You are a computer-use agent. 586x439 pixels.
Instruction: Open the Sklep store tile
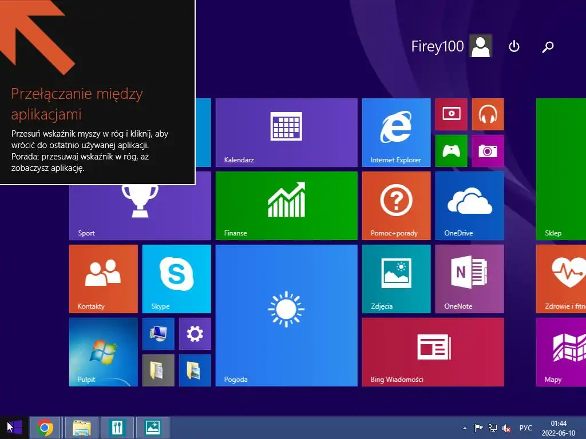click(561, 169)
